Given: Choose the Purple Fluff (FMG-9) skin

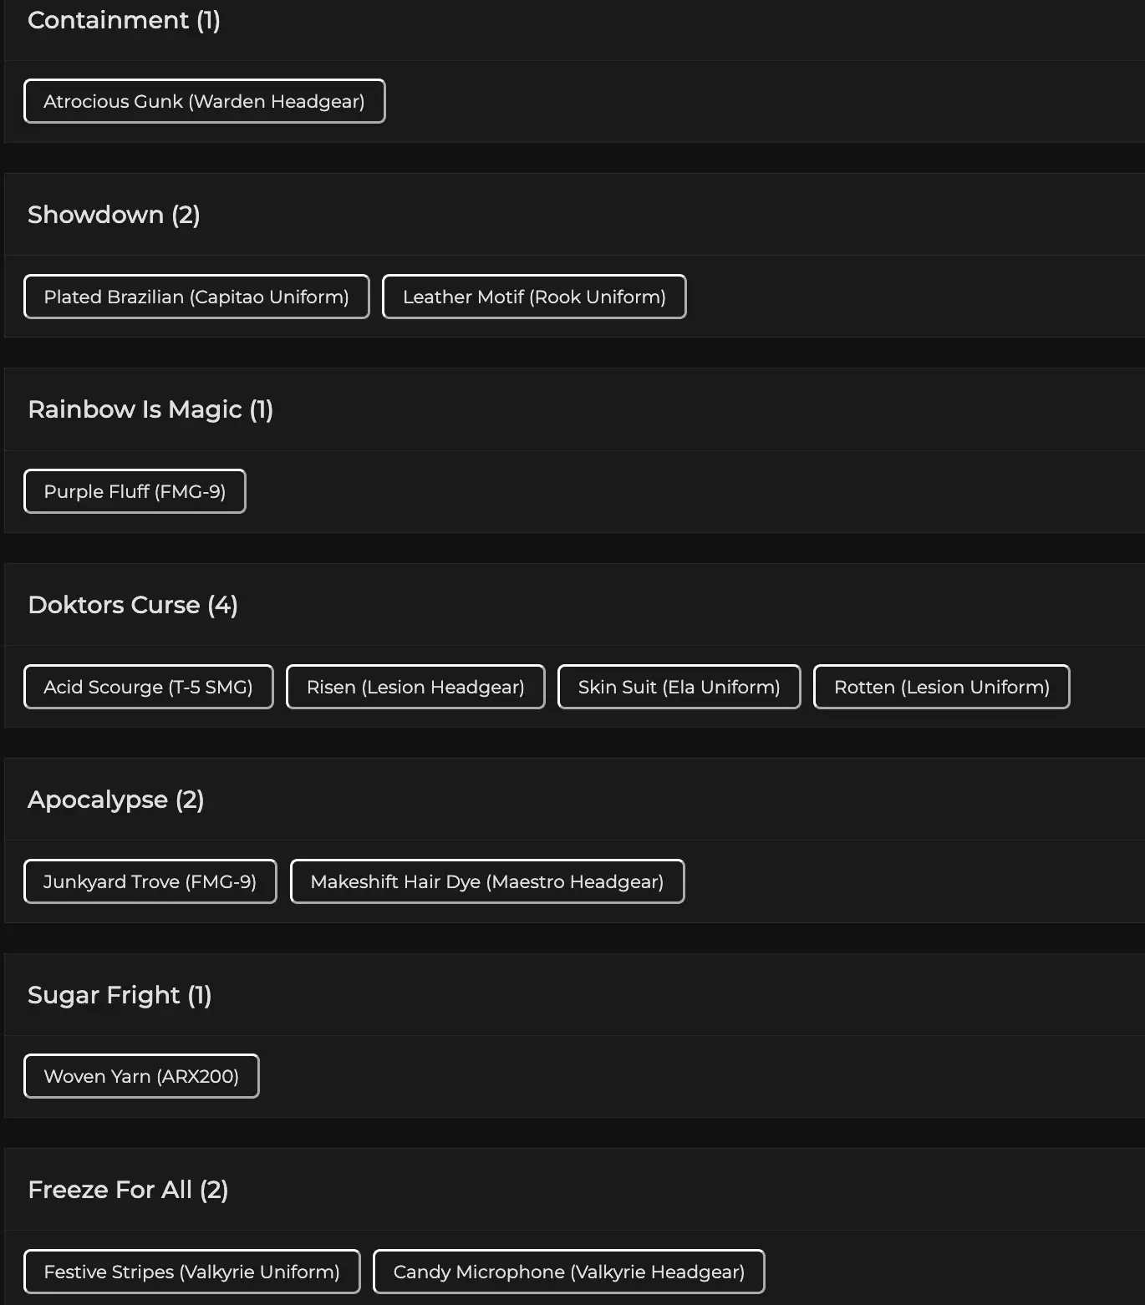Looking at the screenshot, I should pos(135,491).
